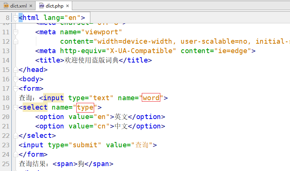Screen dimensions: 290x171
Task: Click the fold marker beside </head> line 15
Action: (16, 70)
